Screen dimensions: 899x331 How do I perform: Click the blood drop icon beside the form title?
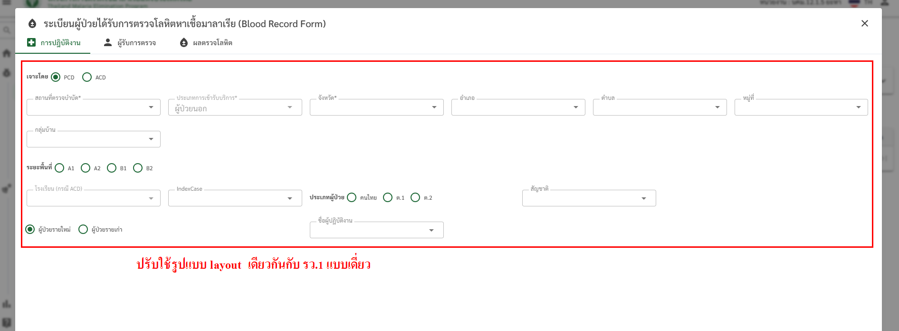click(x=32, y=24)
